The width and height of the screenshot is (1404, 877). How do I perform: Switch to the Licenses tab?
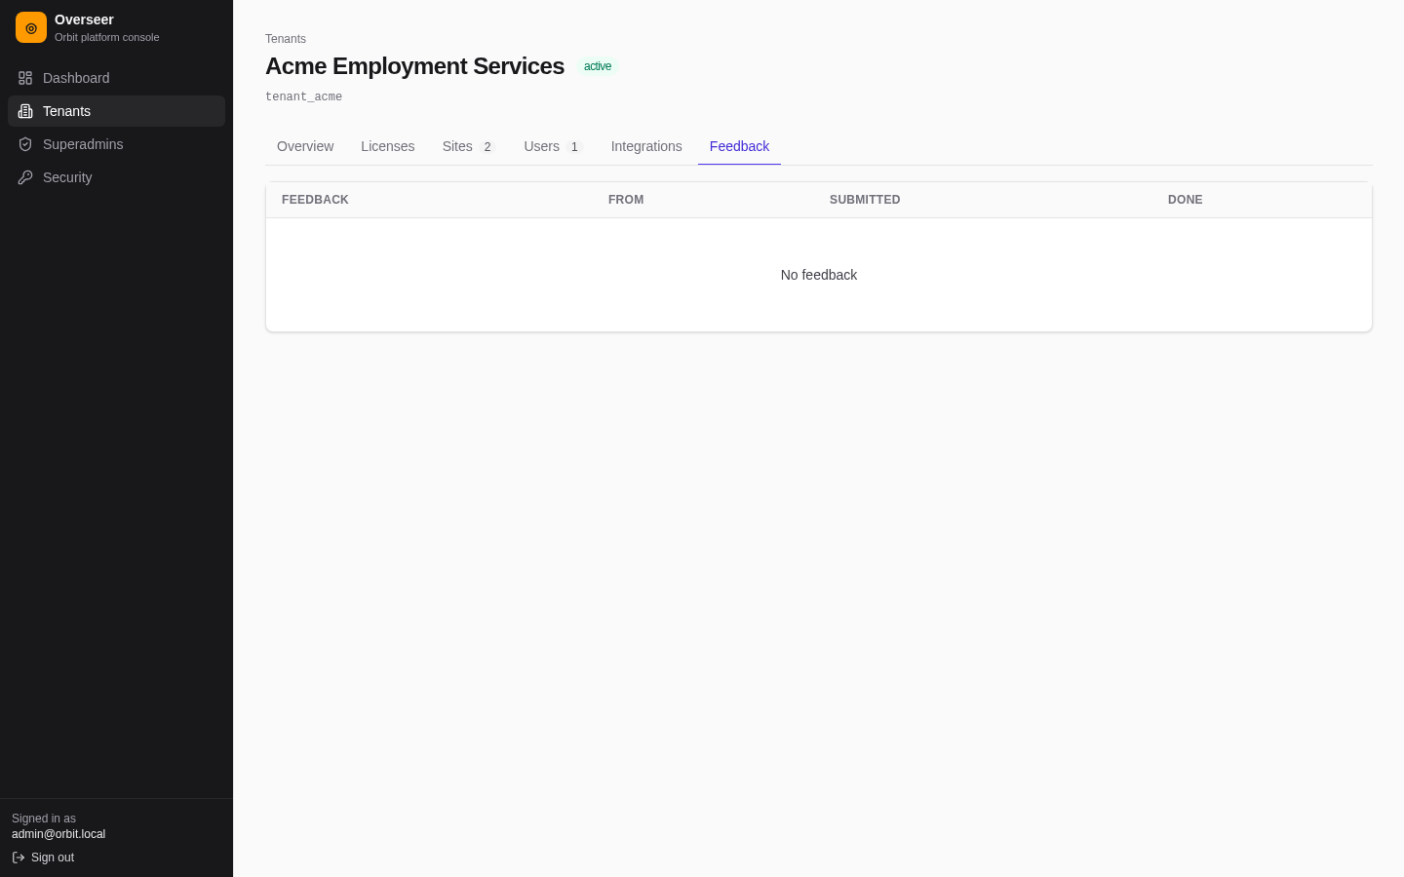pos(388,146)
